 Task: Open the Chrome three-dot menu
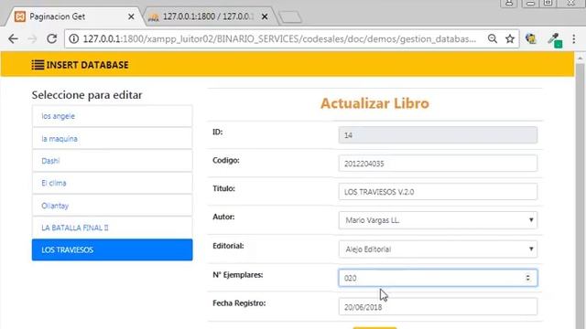574,38
